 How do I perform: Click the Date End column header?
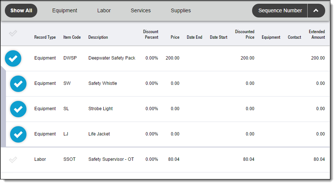click(194, 37)
